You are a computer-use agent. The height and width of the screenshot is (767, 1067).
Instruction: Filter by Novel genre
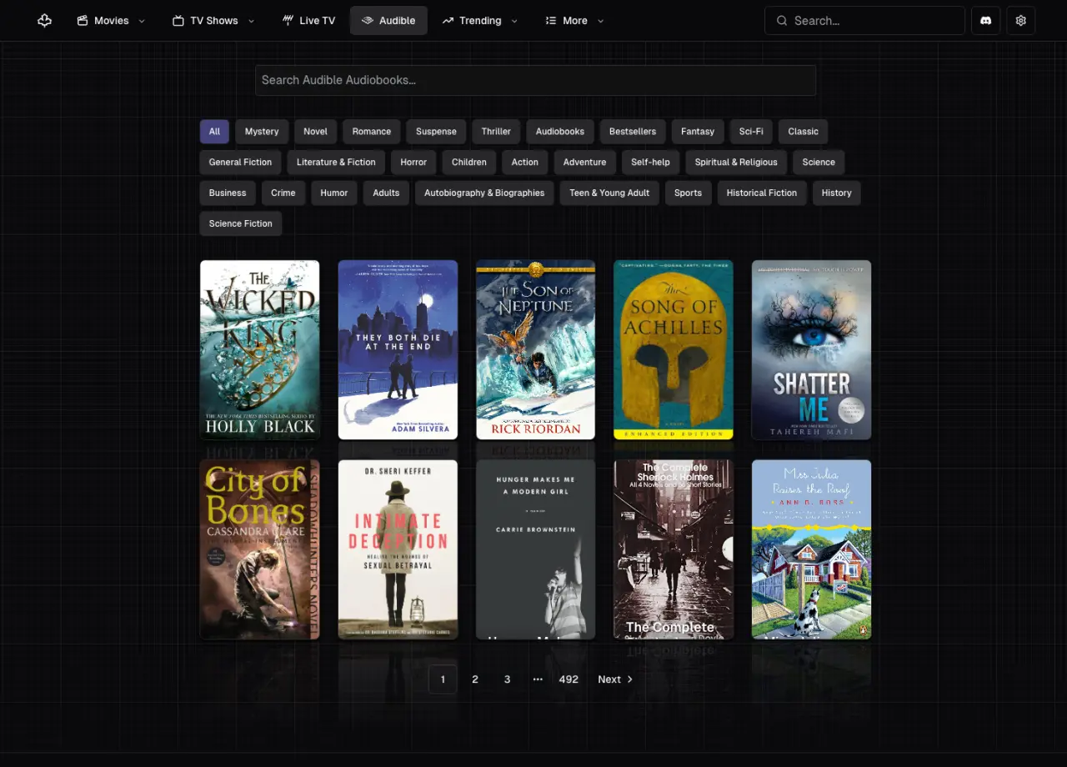pyautogui.click(x=315, y=132)
